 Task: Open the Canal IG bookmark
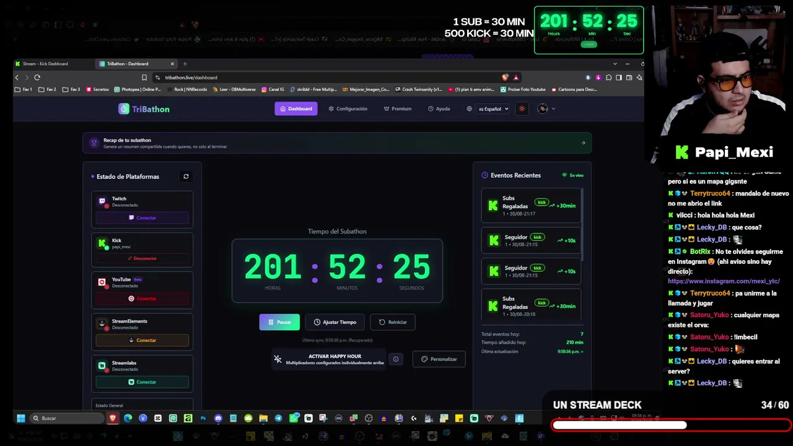[x=273, y=89]
